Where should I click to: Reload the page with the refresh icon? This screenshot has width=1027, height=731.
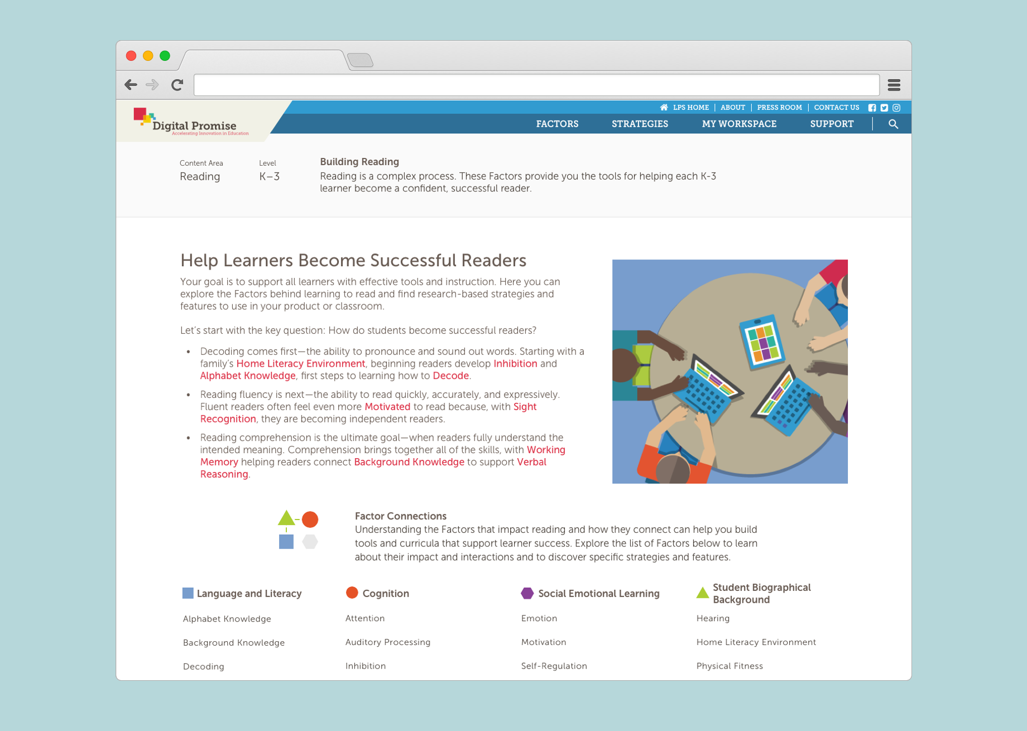click(177, 85)
